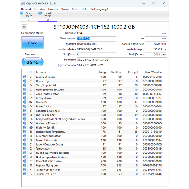Select the Koppen Flying Uren row text
189x189 pixels.
[47, 165]
